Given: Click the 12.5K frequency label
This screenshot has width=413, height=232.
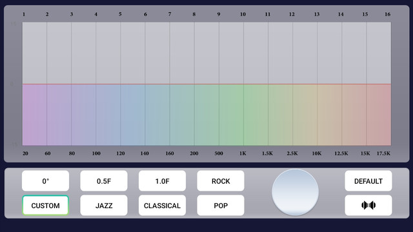Looking at the screenshot, I should click(341, 153).
